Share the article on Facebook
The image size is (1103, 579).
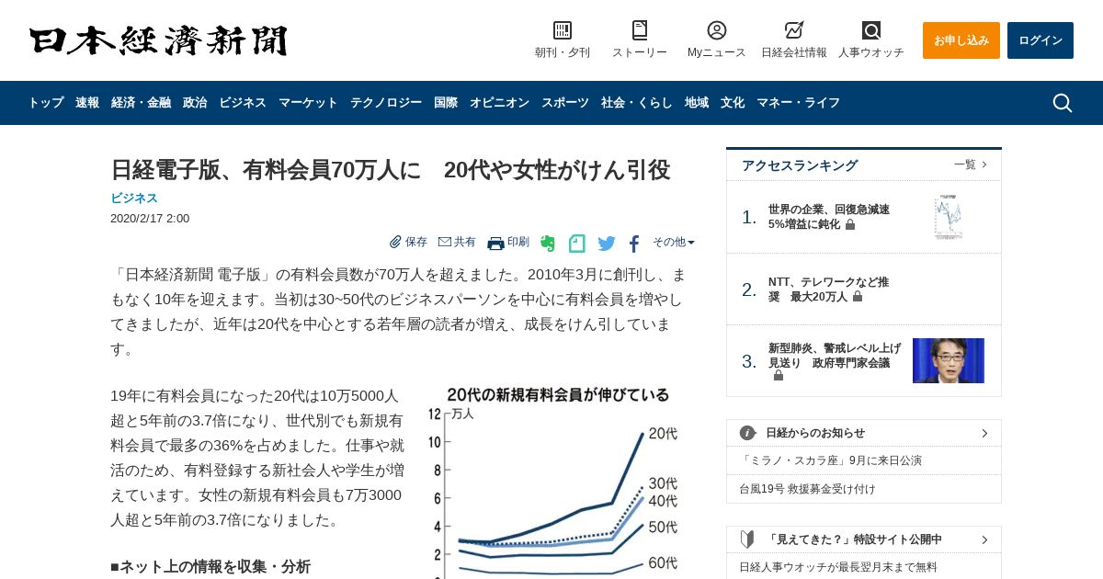click(634, 244)
